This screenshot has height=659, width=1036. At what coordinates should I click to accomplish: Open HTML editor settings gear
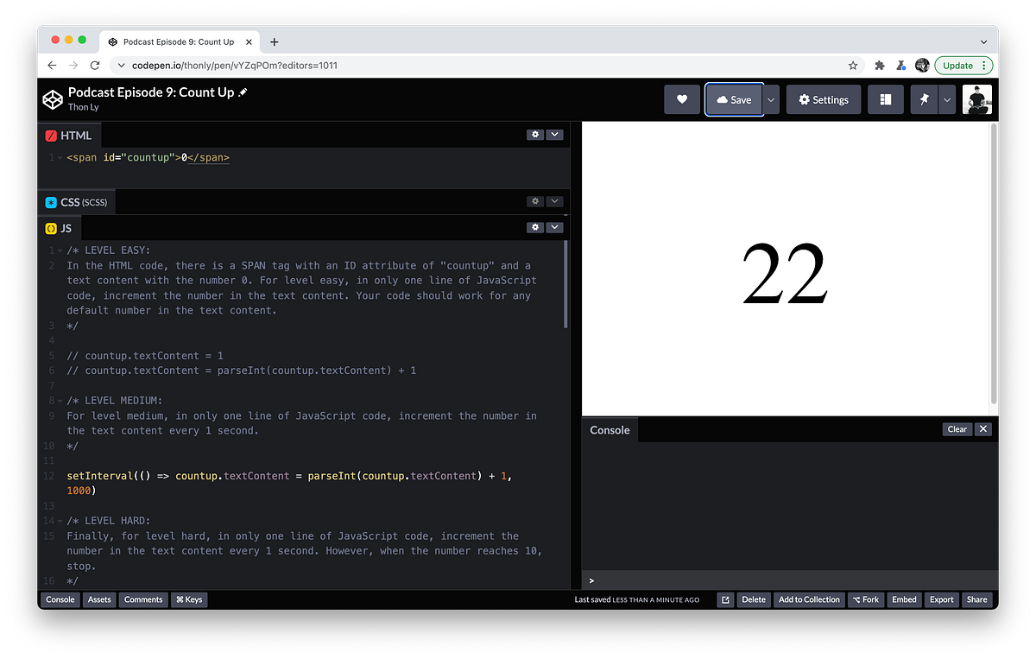[x=534, y=135]
